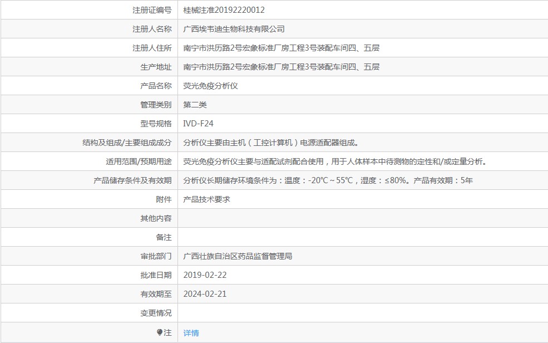Click the 附件 label
Screen dimensions: 548x343
point(164,199)
